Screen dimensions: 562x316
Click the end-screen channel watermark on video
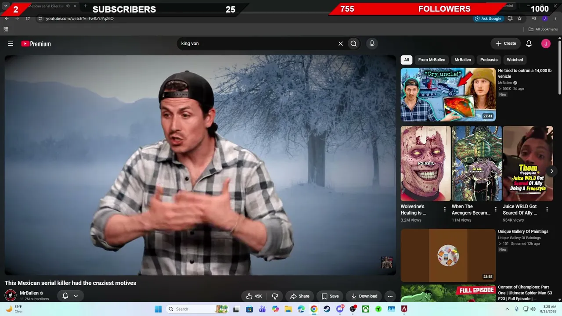386,262
